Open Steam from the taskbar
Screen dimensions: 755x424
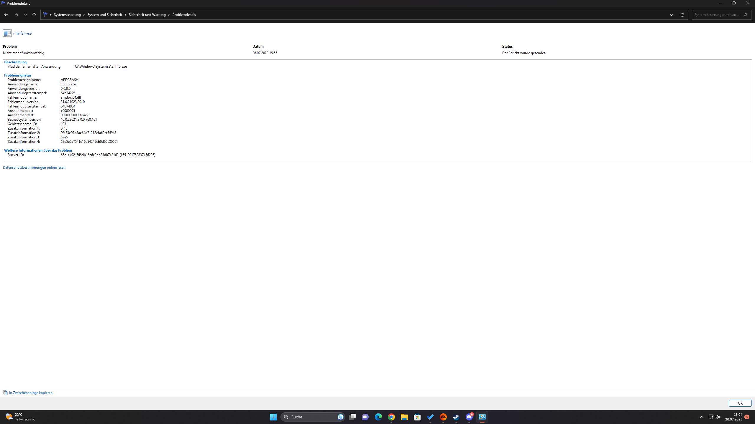pyautogui.click(x=456, y=417)
